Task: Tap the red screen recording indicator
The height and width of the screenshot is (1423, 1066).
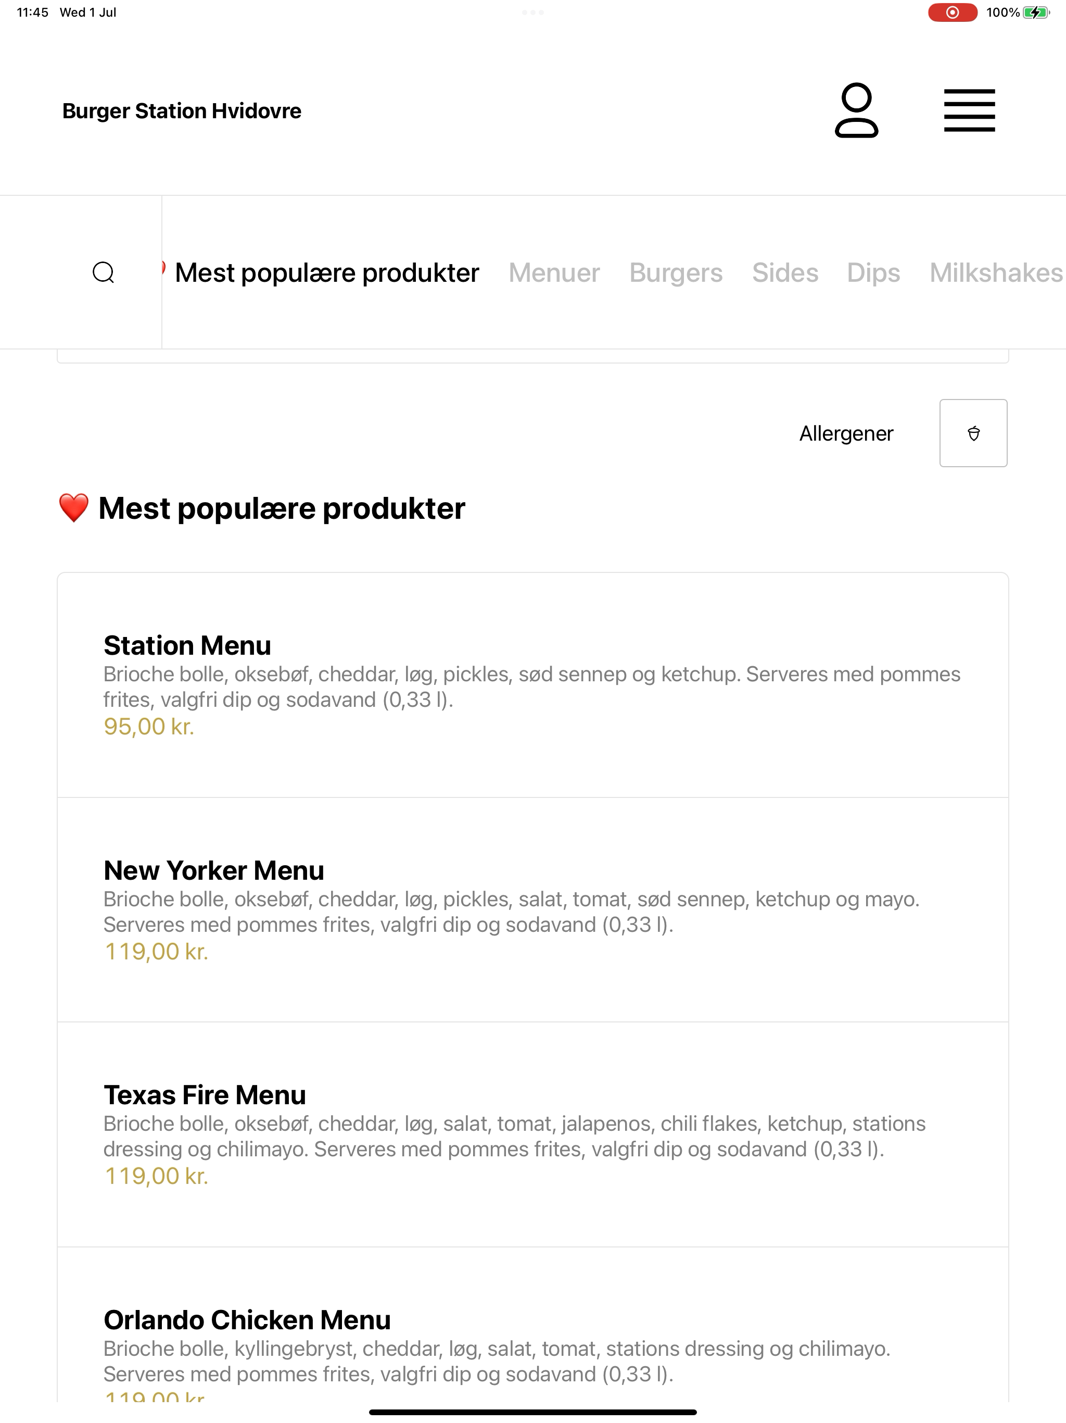Action: tap(952, 12)
